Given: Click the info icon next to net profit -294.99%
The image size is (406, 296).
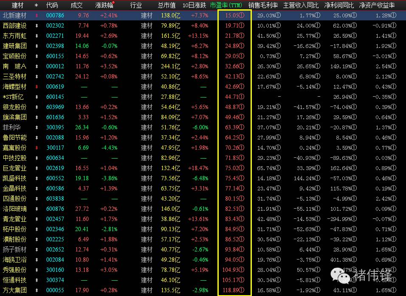Looking at the screenshot, I should coord(354,219).
